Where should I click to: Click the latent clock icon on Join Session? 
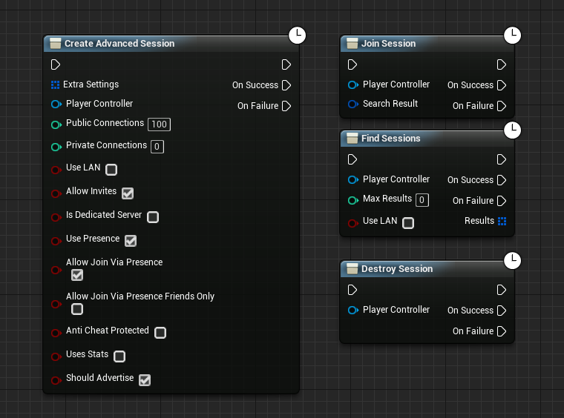512,35
